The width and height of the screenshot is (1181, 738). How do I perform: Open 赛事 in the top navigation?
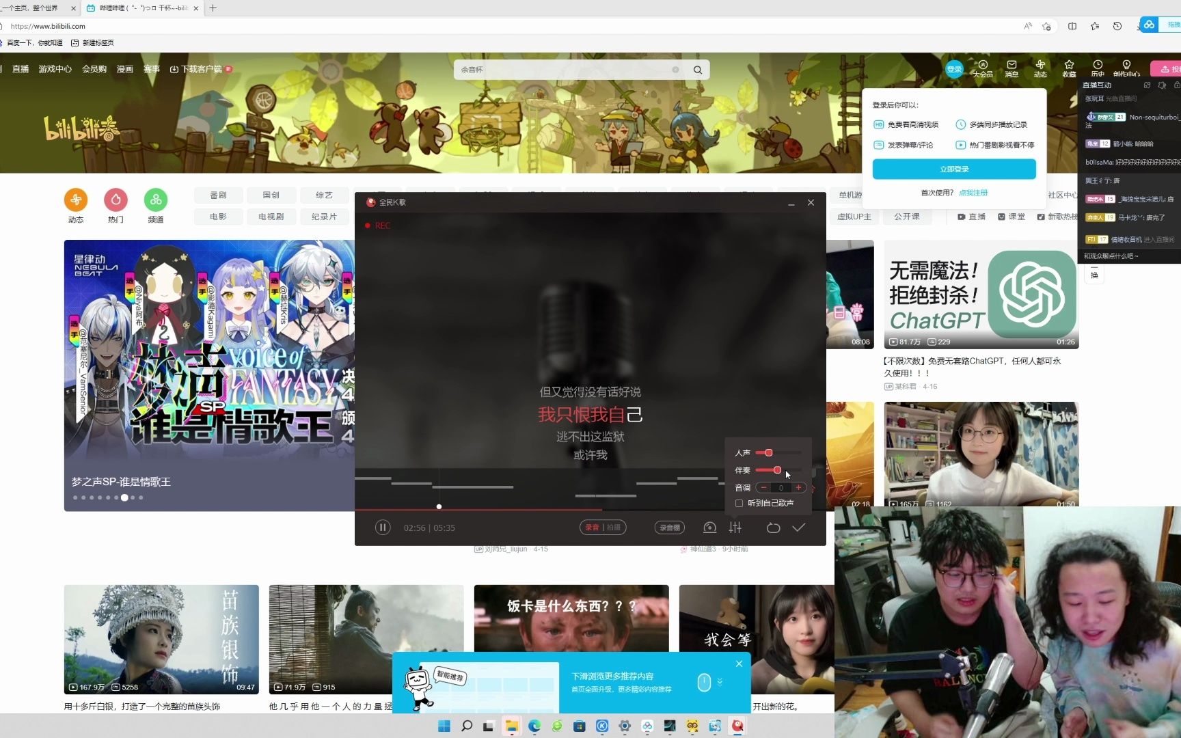[x=152, y=69]
